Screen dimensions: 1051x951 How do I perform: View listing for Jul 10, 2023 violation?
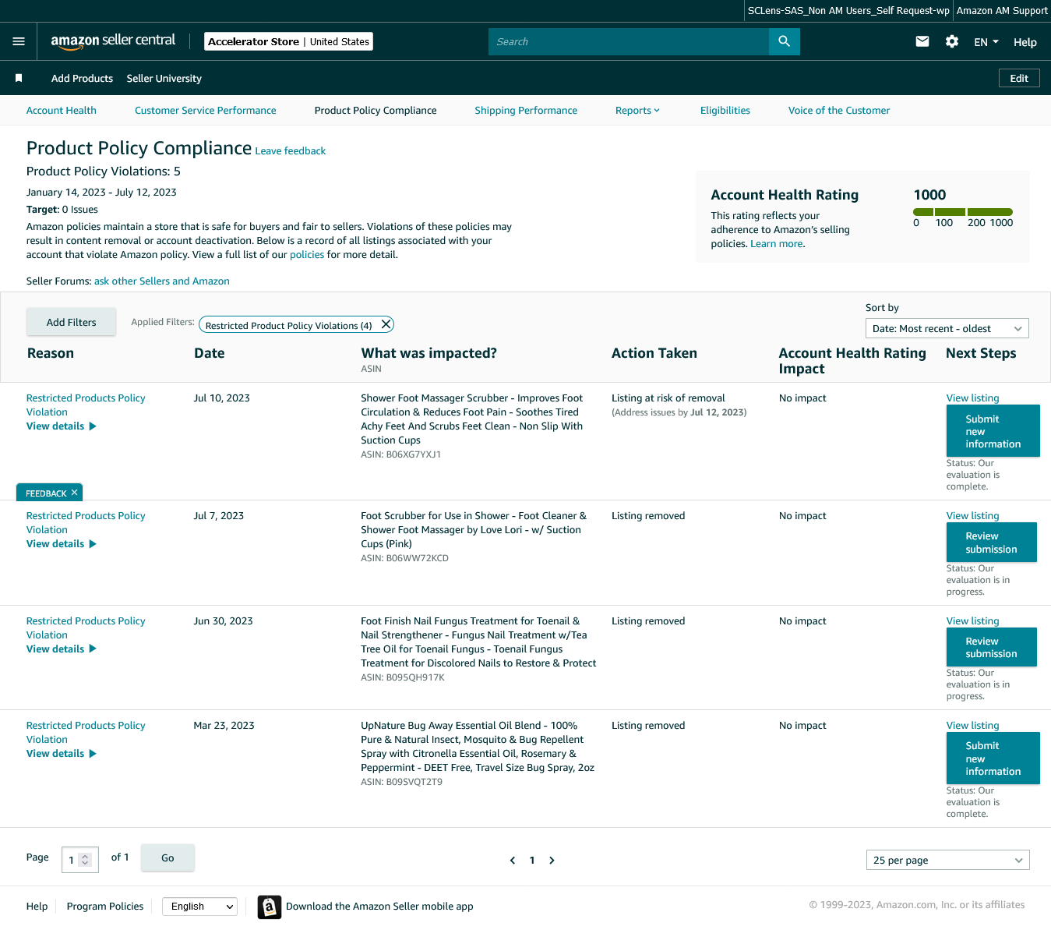pyautogui.click(x=972, y=398)
